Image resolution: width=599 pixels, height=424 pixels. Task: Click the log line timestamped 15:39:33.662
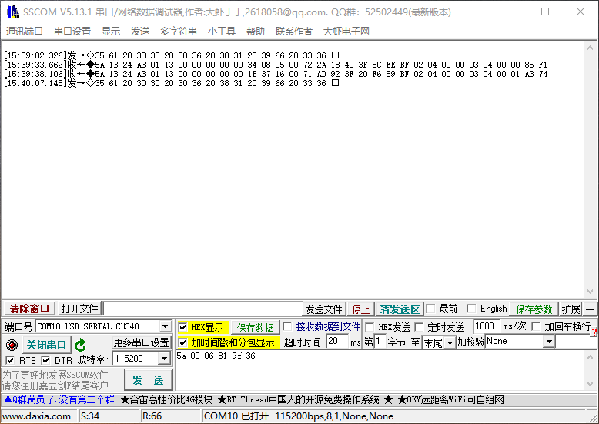click(x=276, y=65)
